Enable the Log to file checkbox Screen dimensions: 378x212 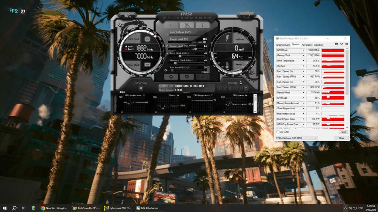tap(278, 132)
